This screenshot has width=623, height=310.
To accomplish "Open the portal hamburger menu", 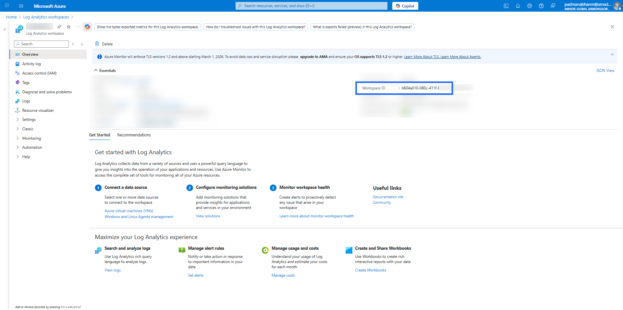I will (x=21, y=6).
